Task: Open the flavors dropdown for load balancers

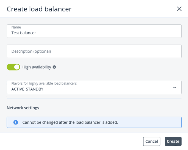Action: tap(94, 87)
